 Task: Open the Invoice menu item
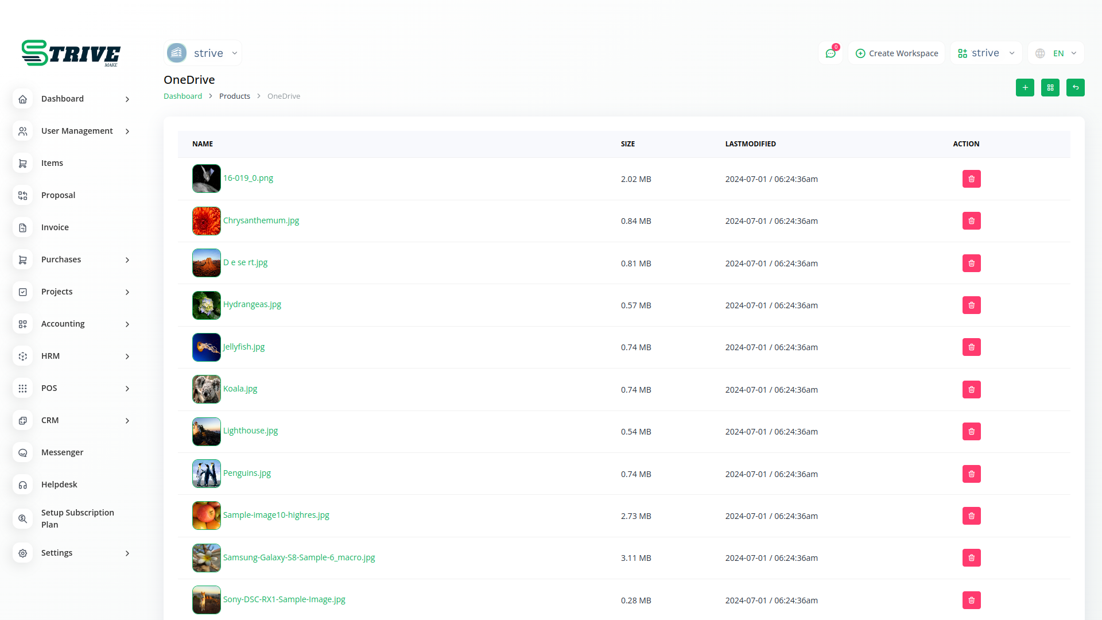click(x=55, y=227)
